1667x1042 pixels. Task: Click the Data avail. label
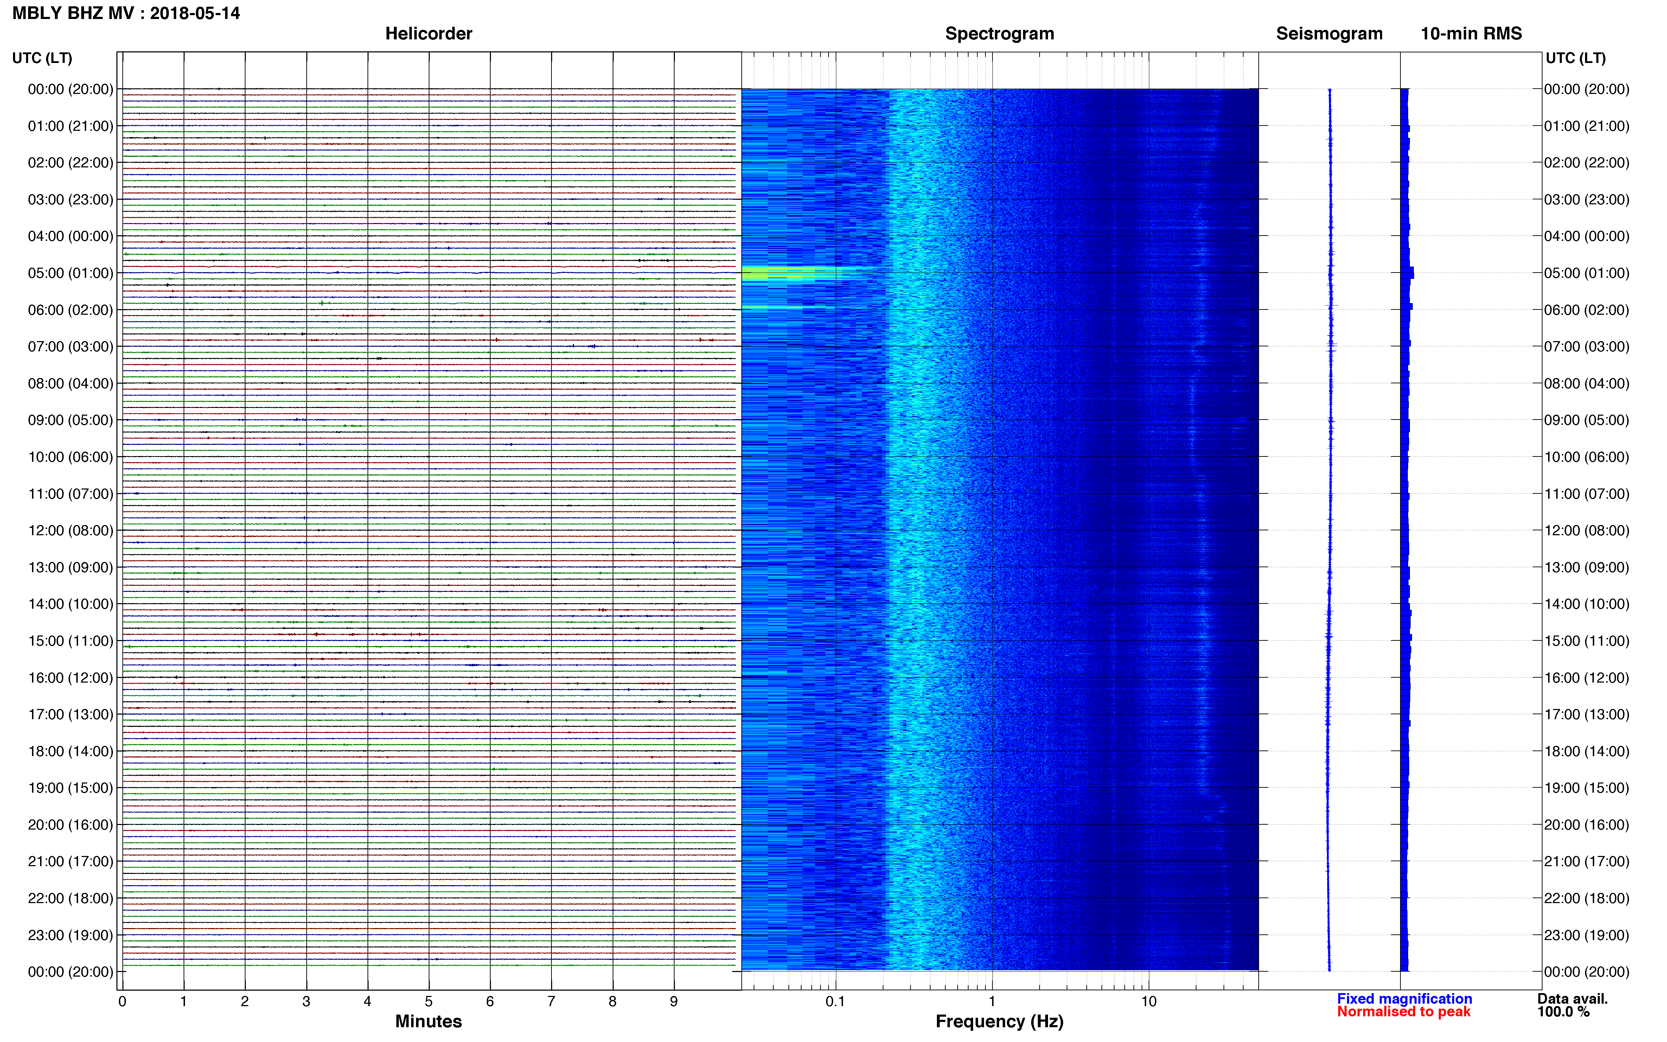(x=1573, y=999)
